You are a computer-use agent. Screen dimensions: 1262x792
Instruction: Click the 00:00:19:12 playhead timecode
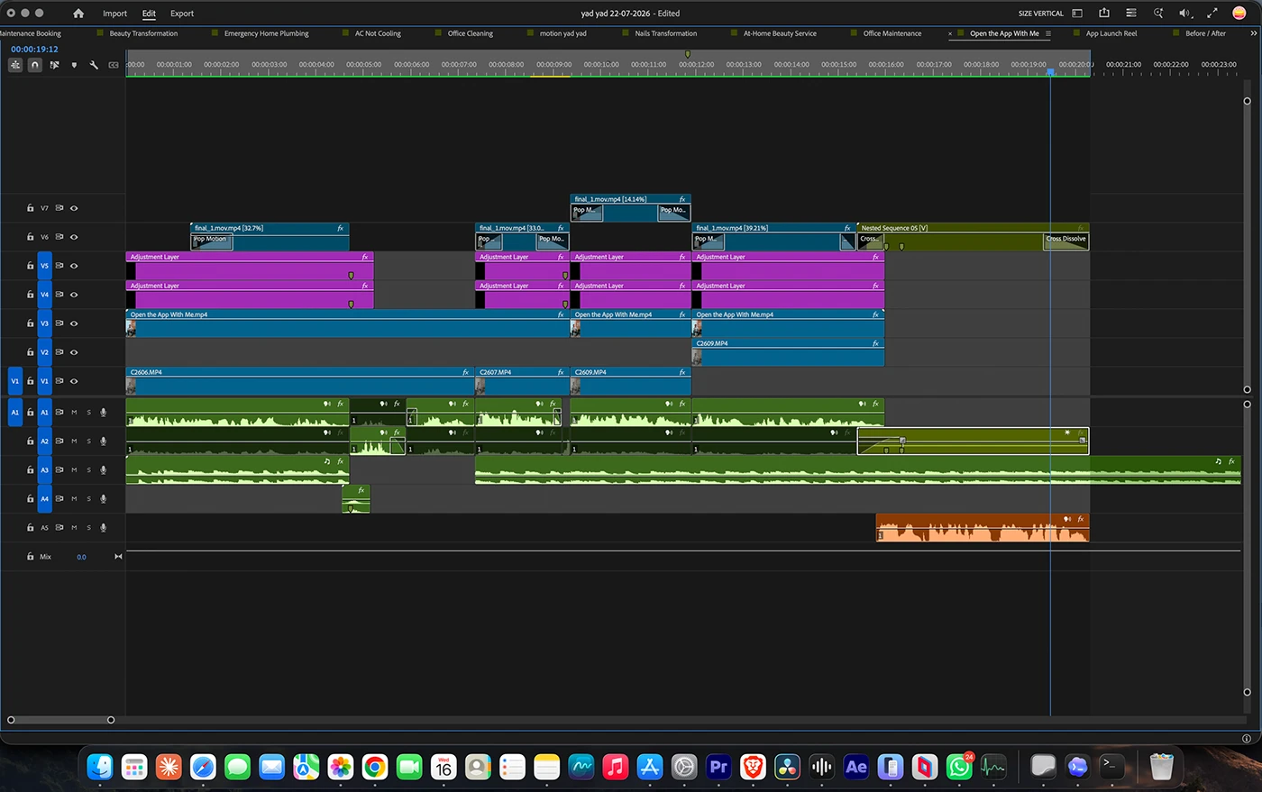tap(34, 50)
